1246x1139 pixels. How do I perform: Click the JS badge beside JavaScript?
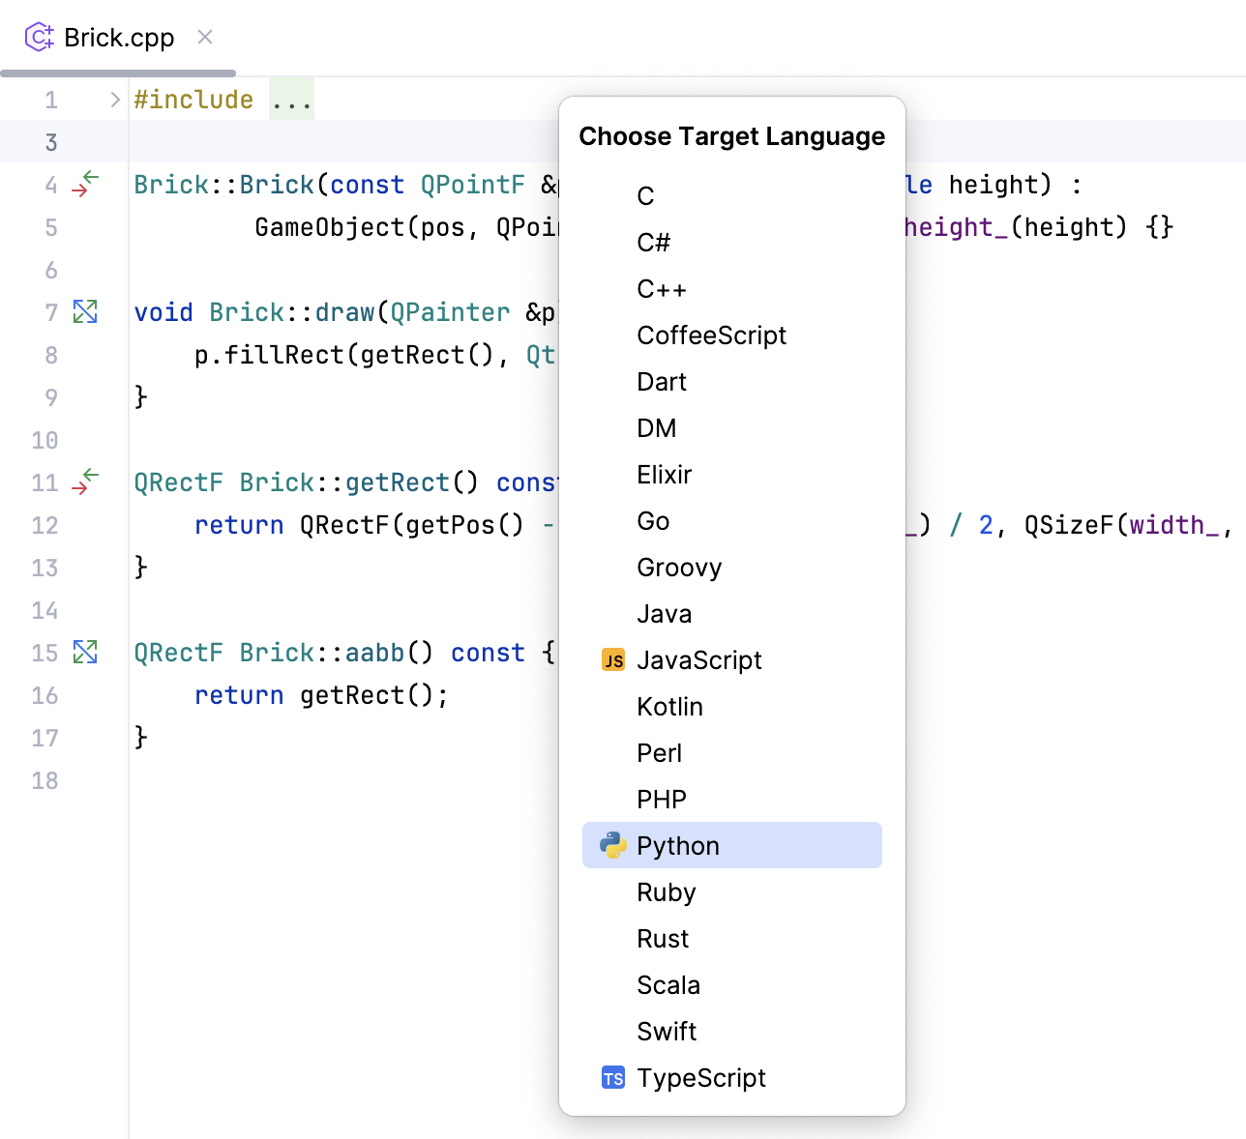point(612,659)
